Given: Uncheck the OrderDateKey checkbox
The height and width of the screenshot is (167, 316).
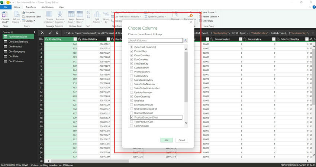Looking at the screenshot, I should point(132,55).
